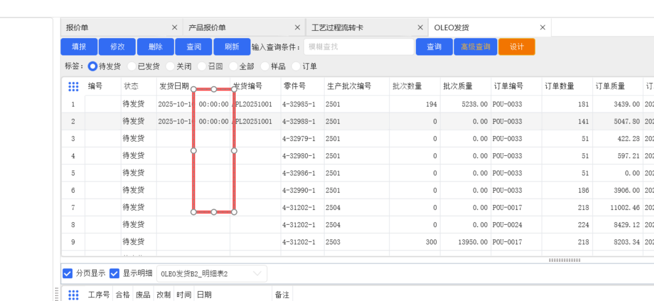Click grid icon in main table header
Viewport: 654px width, 301px height.
tap(73, 87)
